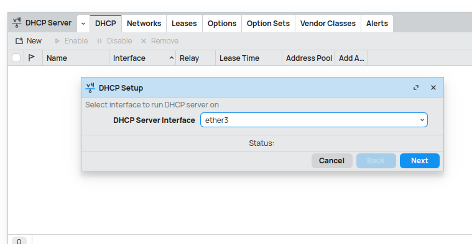Click the flag column header icon
Viewport: 472px width, 244px height.
point(31,58)
